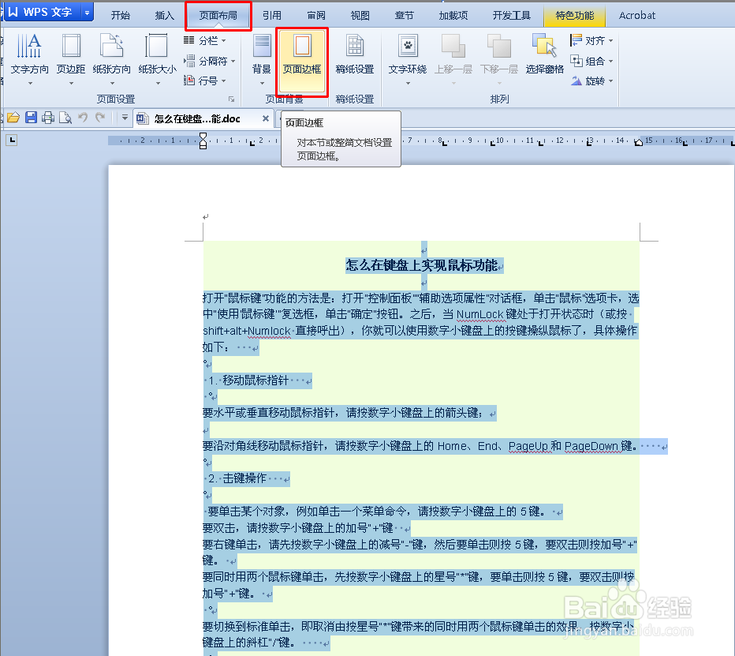Close the 怎么在键盘...能.doc document tab

pyautogui.click(x=265, y=118)
